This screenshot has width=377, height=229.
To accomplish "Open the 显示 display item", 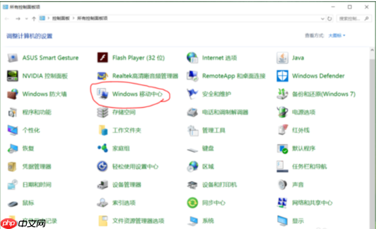I will point(298,221).
